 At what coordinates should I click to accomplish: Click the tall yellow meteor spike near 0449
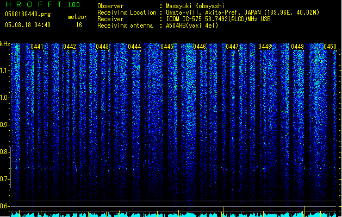tap(304, 212)
